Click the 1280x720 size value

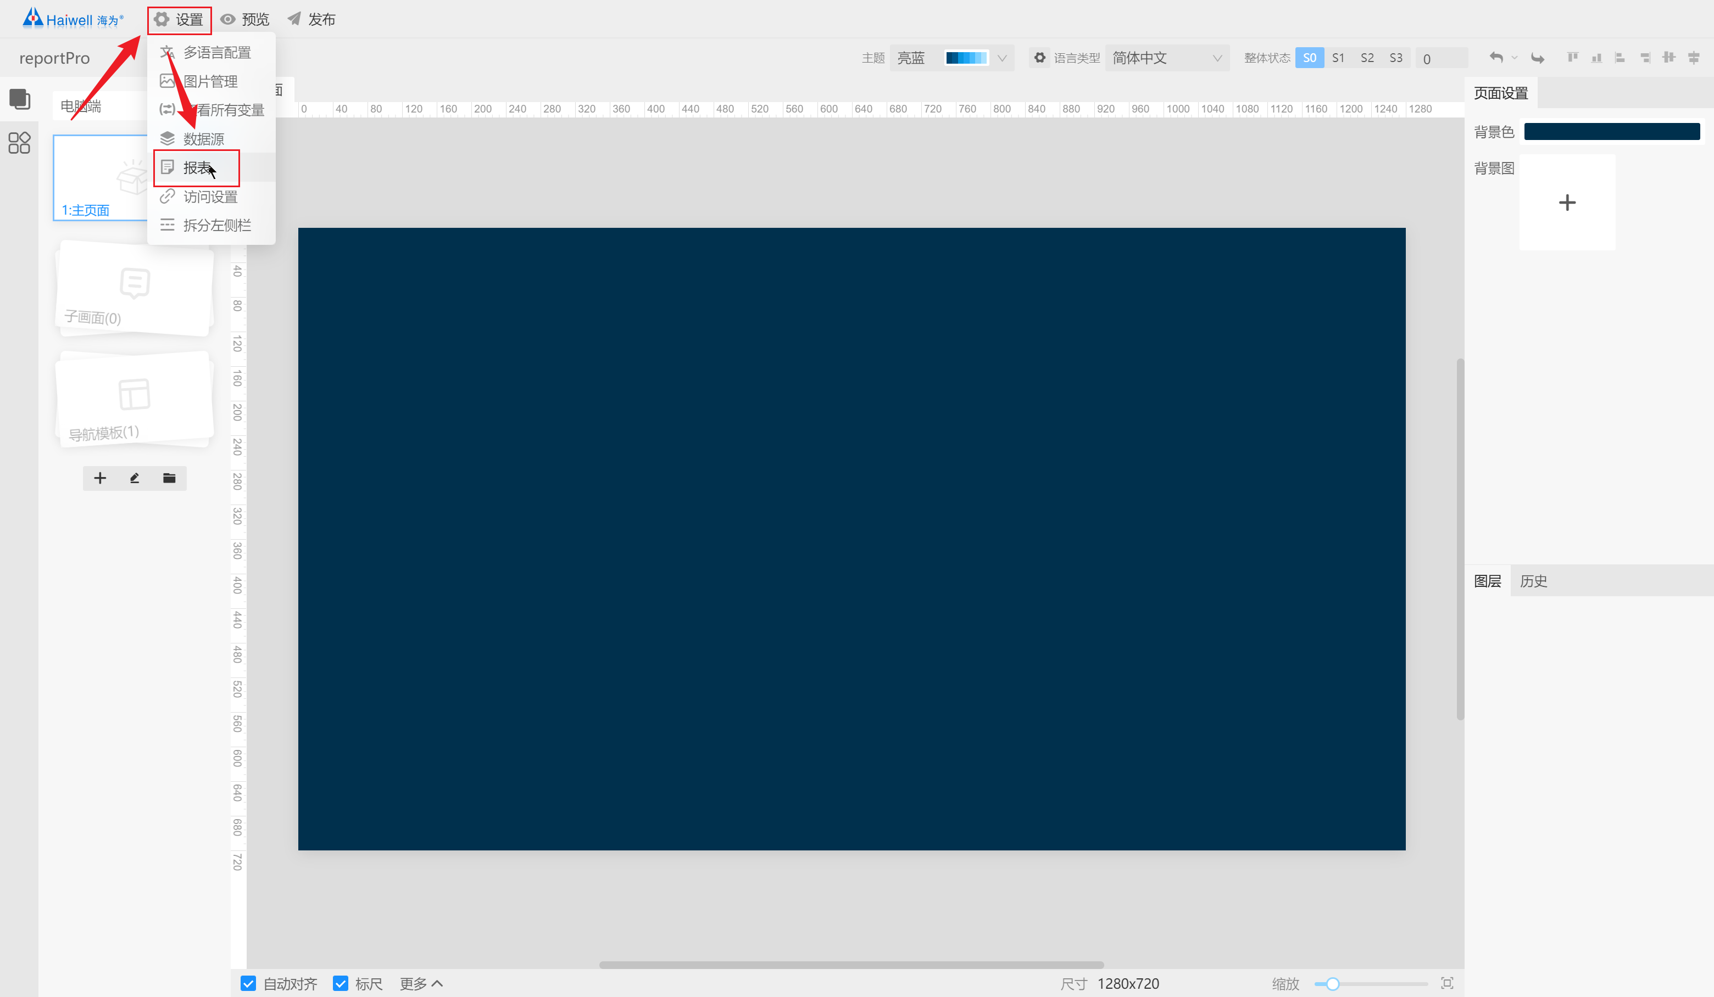[1128, 983]
